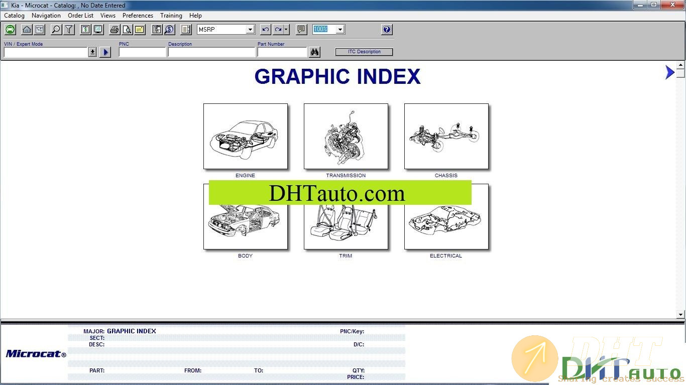Click the Home icon in toolbar
Screen dimensions: 686x385
(27, 30)
